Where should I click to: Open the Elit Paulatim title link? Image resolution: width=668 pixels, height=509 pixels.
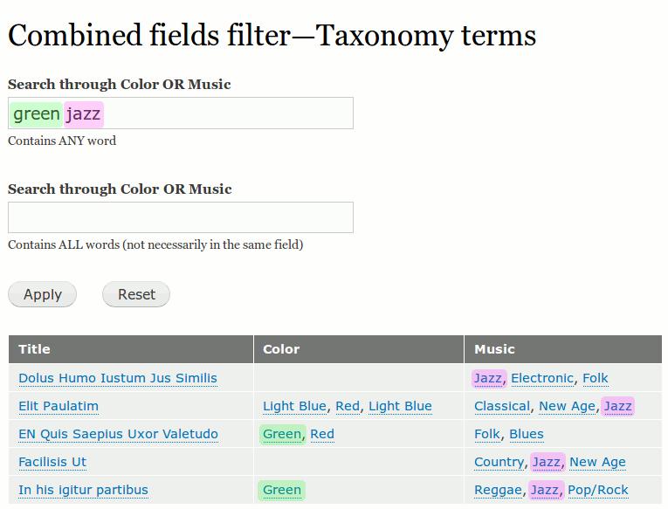(x=59, y=406)
